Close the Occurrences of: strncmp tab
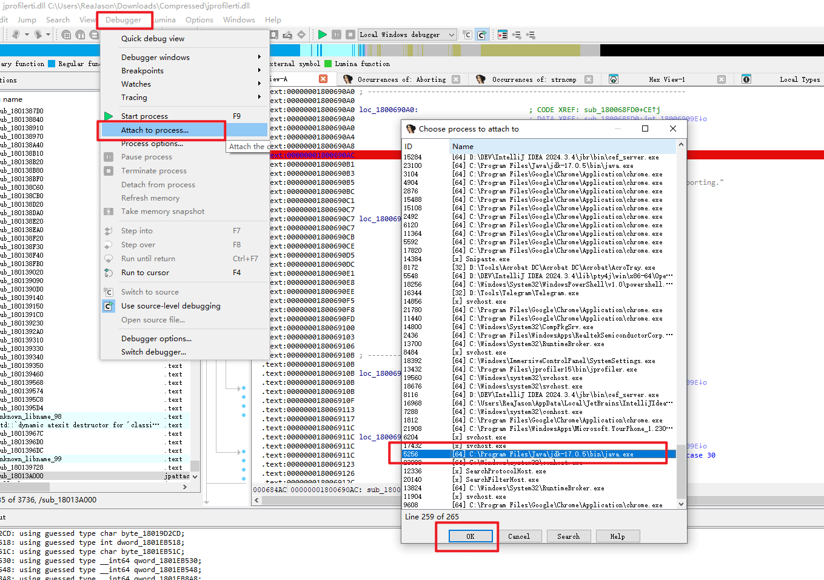This screenshot has height=580, width=824. (589, 79)
